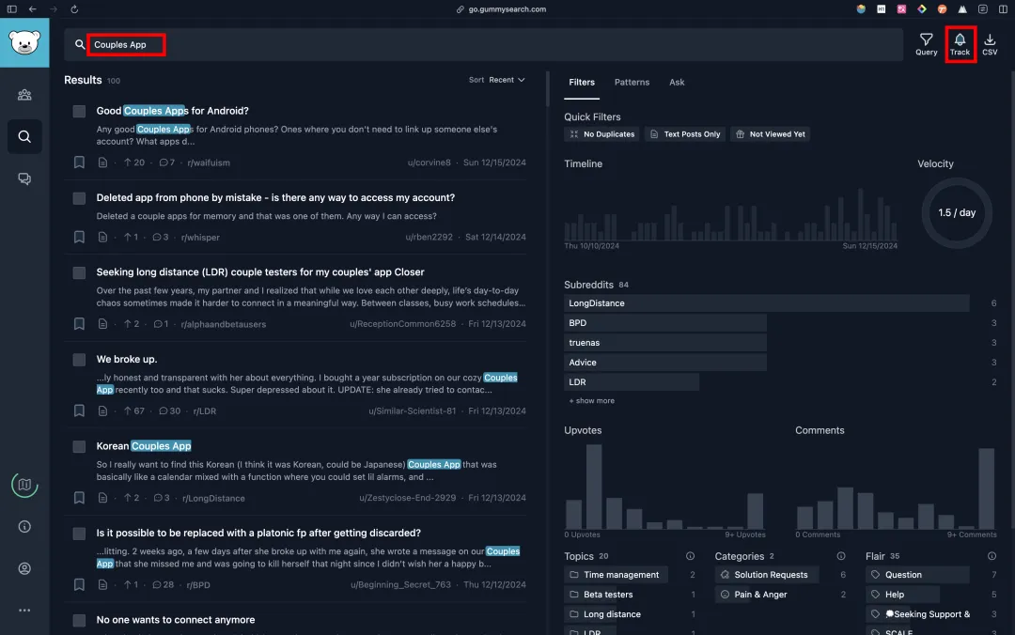Filter by the Question flair
Screen dimensions: 1015x635
[917, 575]
